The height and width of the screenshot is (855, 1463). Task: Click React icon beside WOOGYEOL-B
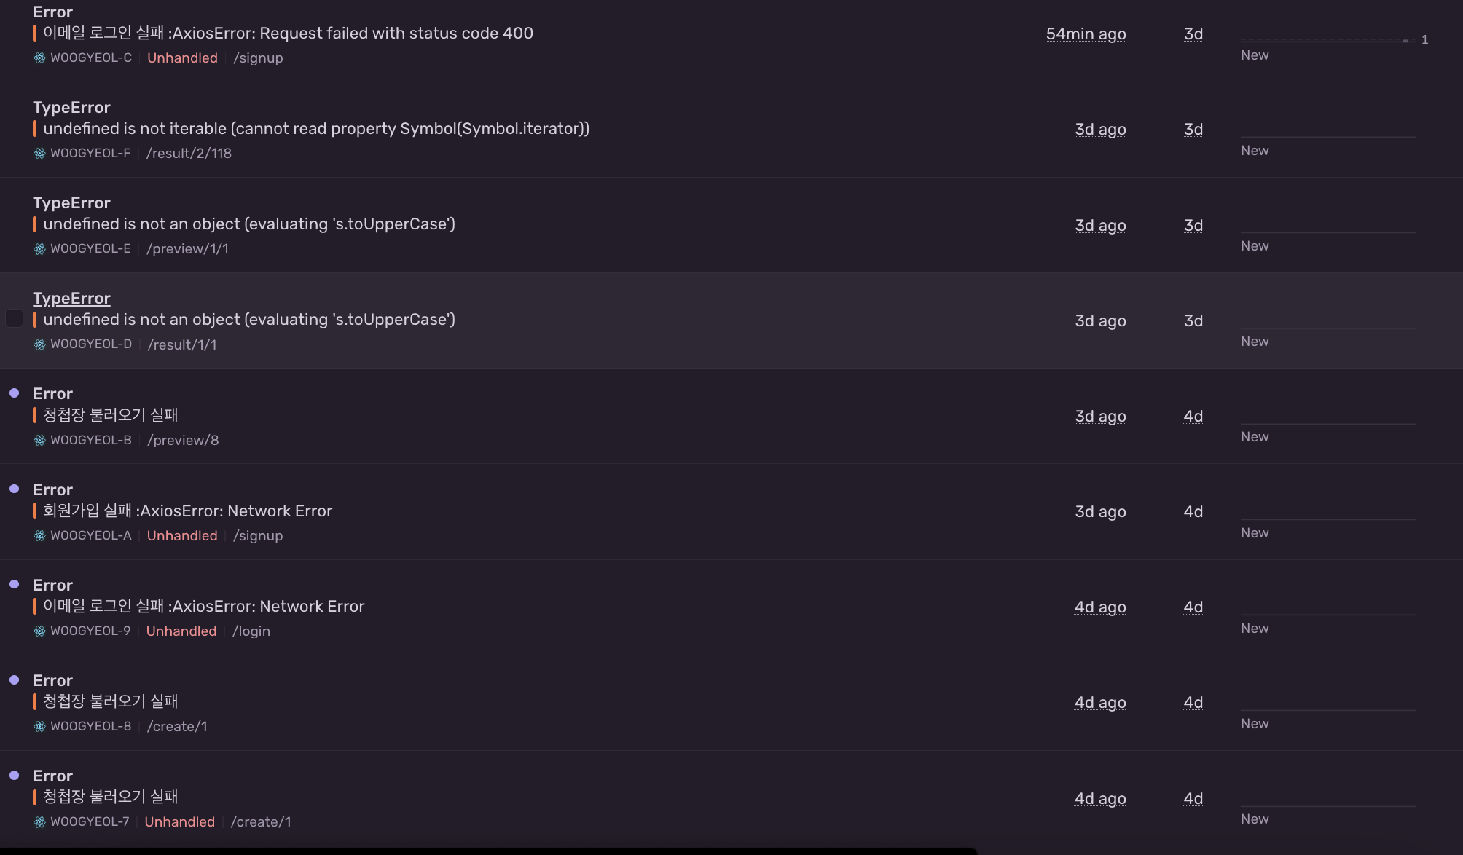[39, 441]
